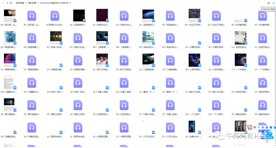Select the 09 | 宇宙中的大 audio file
Viewport: 276px width, 148px height.
pyautogui.click(x=170, y=38)
